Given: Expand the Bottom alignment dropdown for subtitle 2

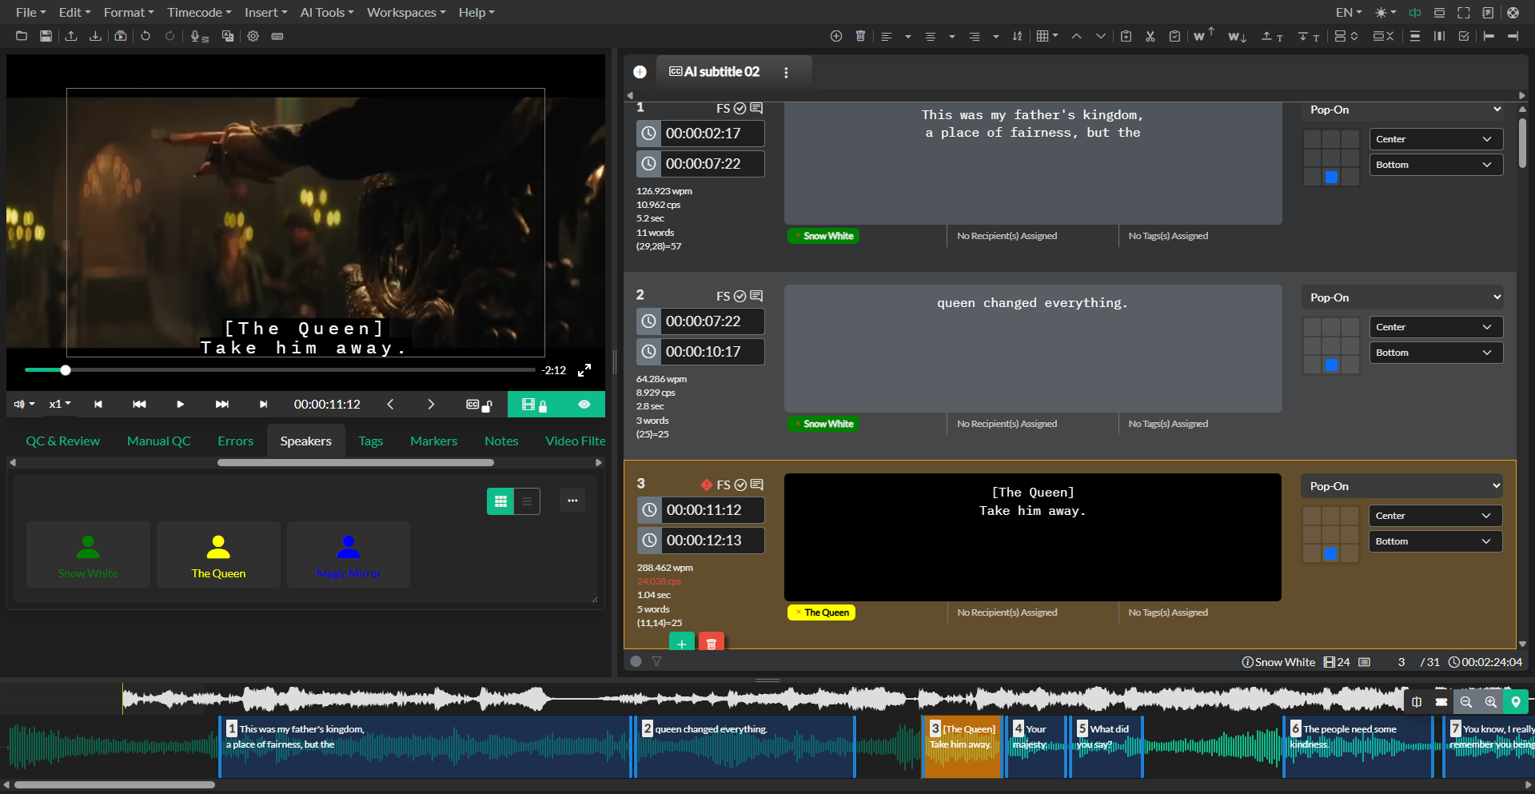Looking at the screenshot, I should (x=1435, y=353).
